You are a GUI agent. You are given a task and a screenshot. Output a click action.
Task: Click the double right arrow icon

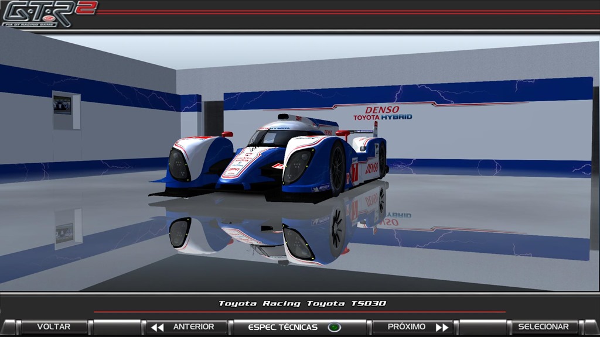pyautogui.click(x=442, y=328)
